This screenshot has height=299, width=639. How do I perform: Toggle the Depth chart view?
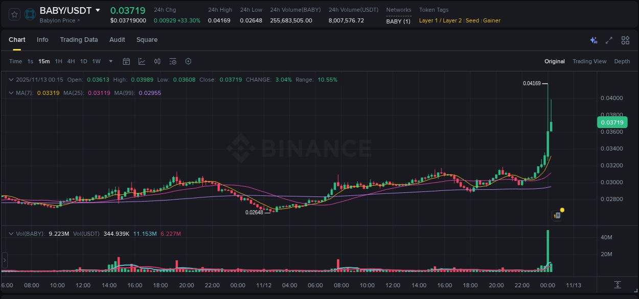622,61
